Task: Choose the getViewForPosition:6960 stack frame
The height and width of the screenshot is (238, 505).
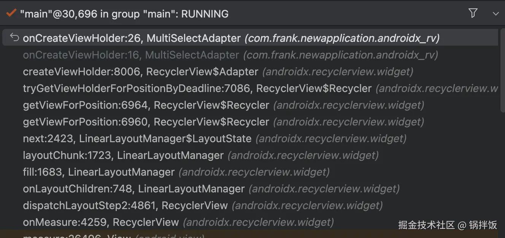Action: pos(146,122)
